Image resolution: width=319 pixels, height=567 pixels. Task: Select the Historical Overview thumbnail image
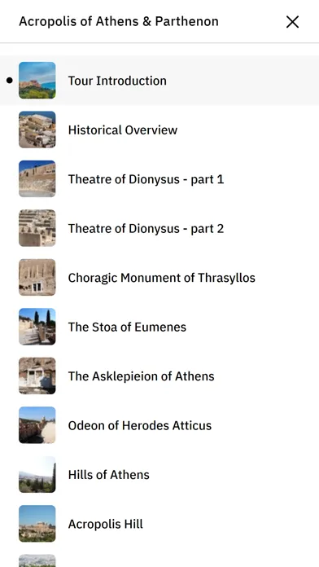click(x=37, y=130)
